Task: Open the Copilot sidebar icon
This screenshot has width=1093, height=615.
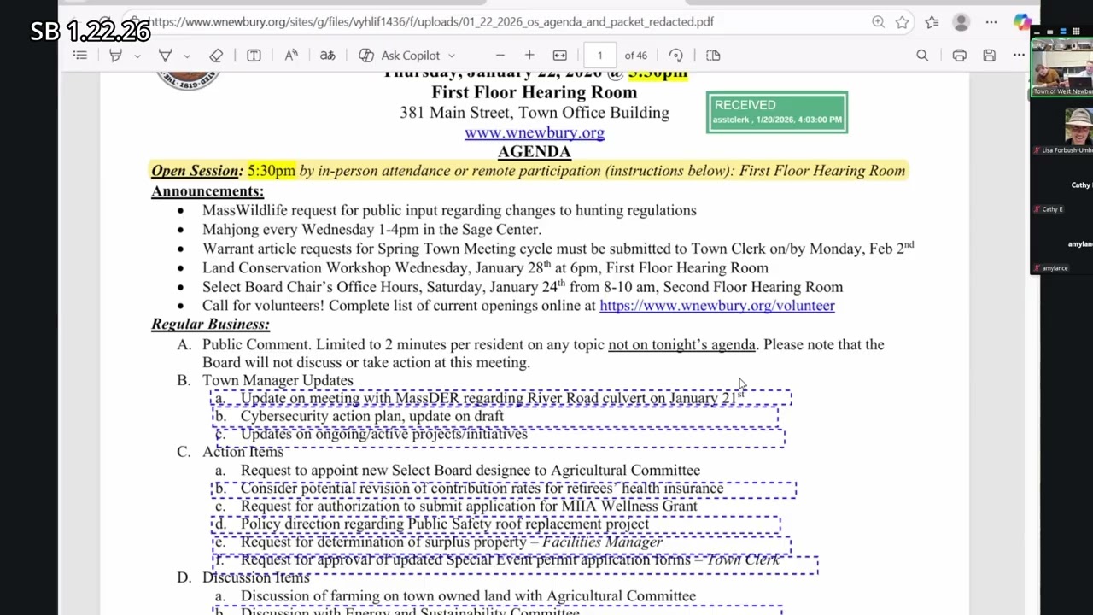Action: (1022, 22)
